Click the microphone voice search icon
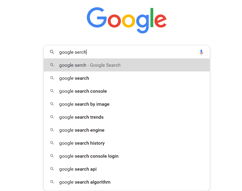The height and width of the screenshot is (191, 242). tap(201, 52)
